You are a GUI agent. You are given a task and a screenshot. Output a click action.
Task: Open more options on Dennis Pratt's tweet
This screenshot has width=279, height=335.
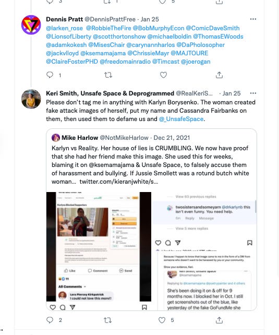click(x=253, y=19)
